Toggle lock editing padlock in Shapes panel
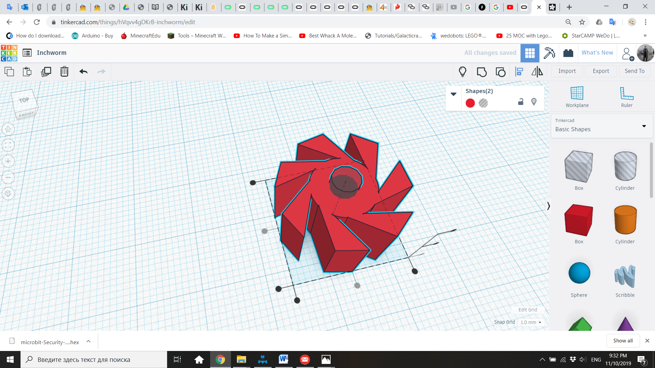 pyautogui.click(x=521, y=102)
